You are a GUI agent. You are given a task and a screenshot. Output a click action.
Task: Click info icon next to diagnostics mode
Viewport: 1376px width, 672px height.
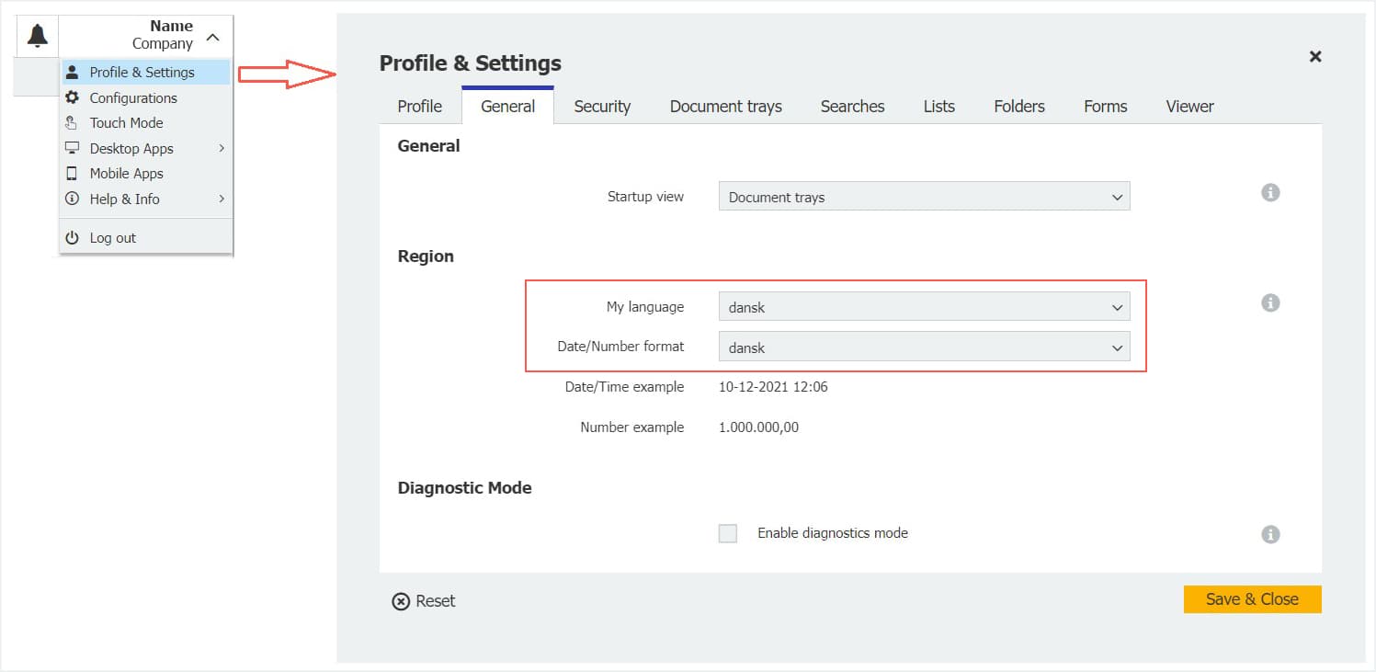1270,534
